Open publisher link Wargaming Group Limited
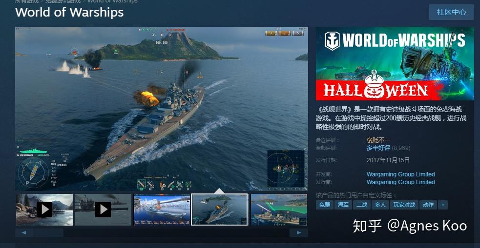Image resolution: width=480 pixels, height=248 pixels. (x=401, y=182)
